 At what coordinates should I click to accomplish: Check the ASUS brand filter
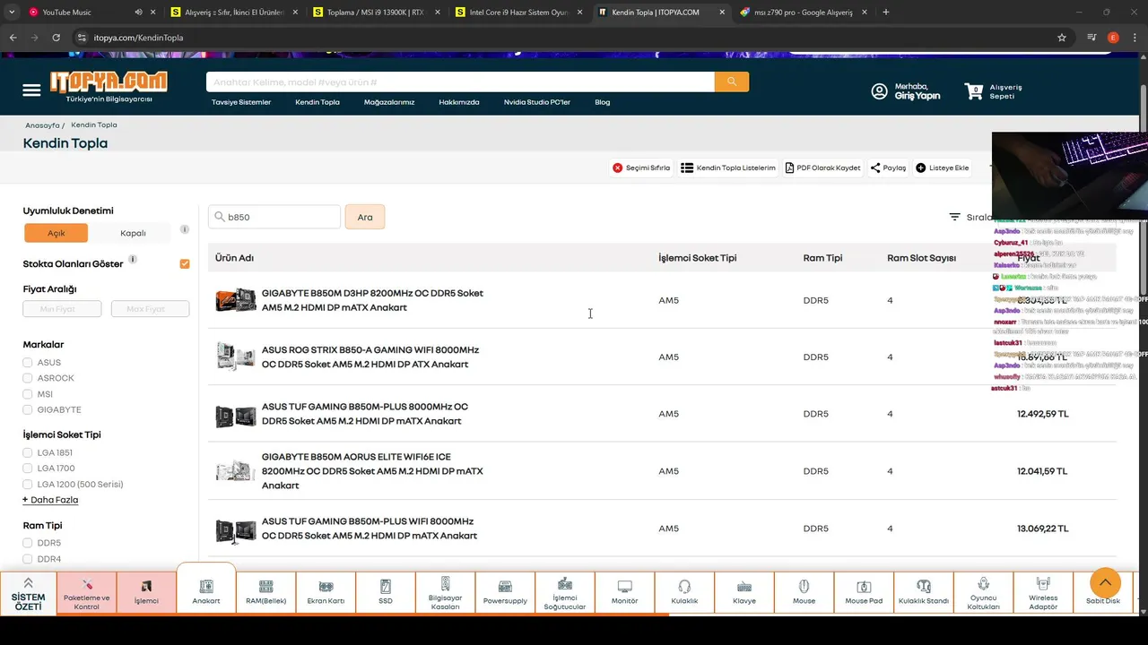pos(29,362)
